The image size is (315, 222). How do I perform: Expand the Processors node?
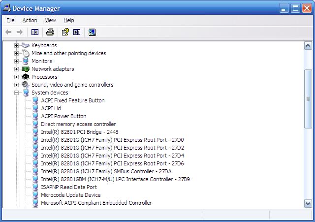point(16,77)
